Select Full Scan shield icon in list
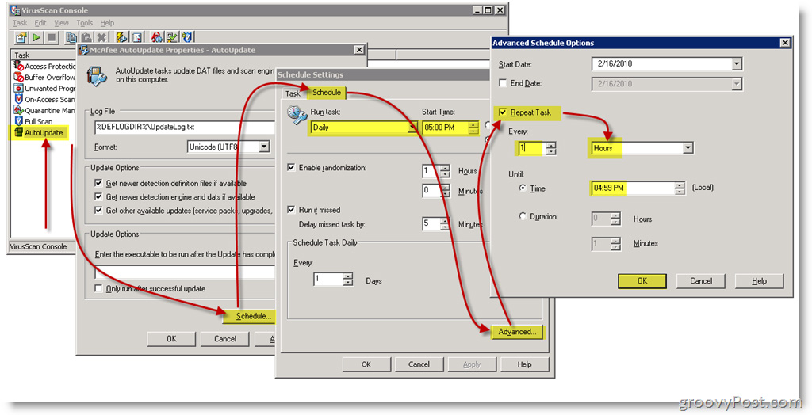812x415 pixels. [19, 121]
